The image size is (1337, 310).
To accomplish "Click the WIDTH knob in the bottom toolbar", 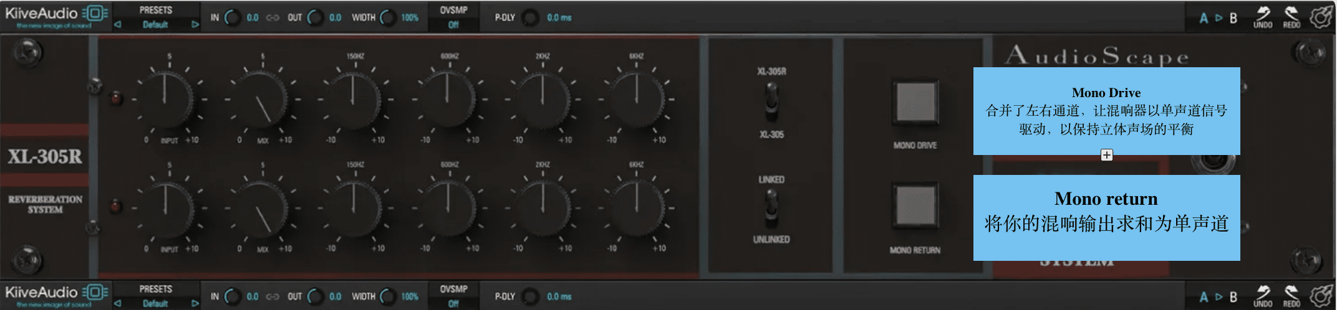I will (x=389, y=296).
